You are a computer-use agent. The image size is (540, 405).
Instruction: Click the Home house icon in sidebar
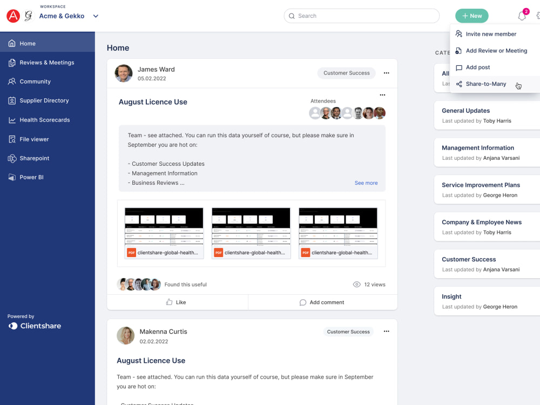point(12,43)
